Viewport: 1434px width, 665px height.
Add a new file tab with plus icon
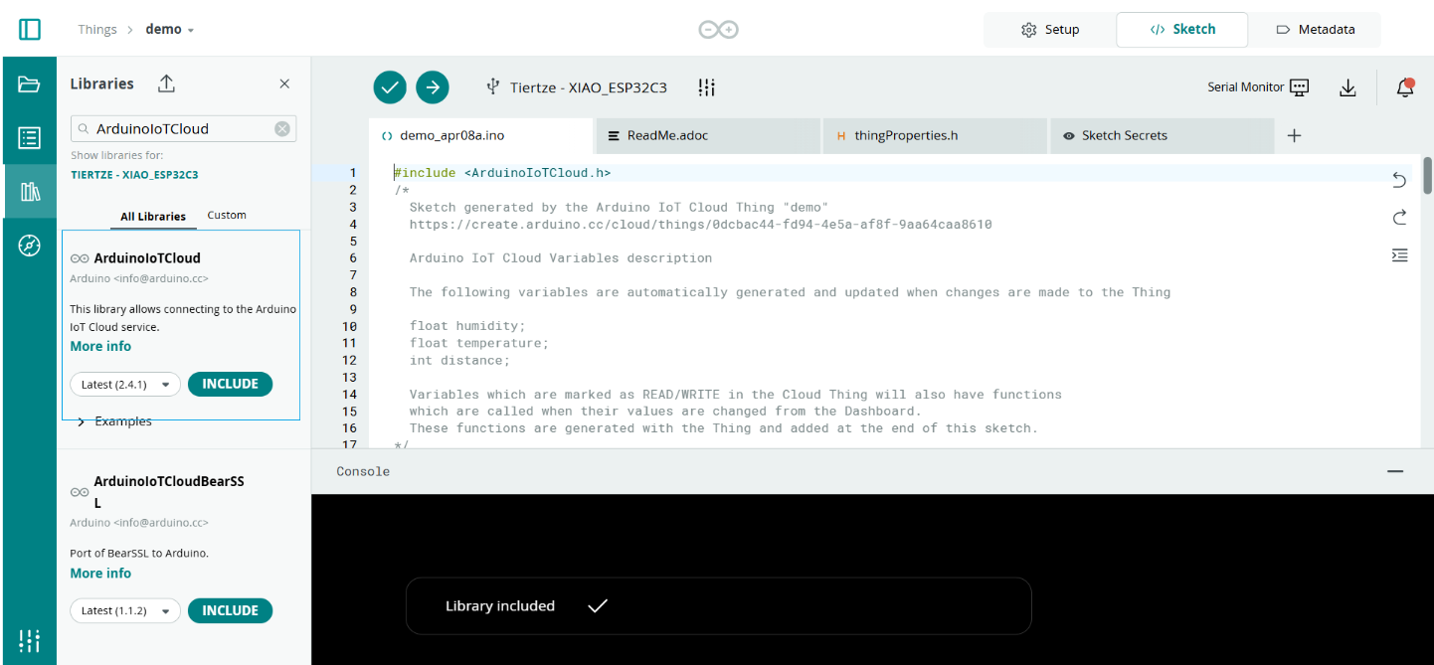(x=1294, y=135)
